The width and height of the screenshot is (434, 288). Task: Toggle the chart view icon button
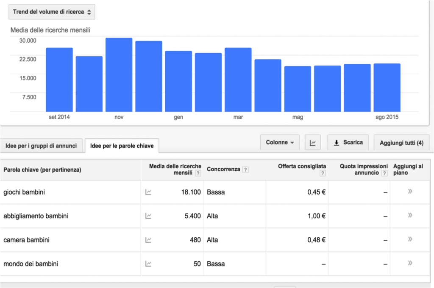coord(313,143)
